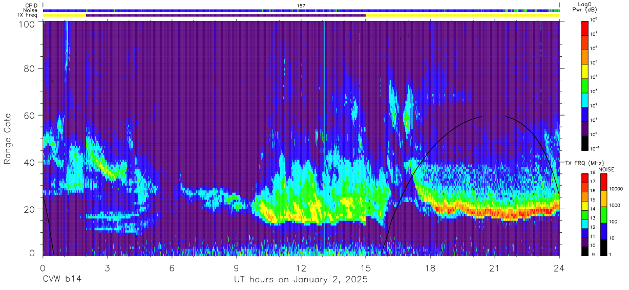The width and height of the screenshot is (629, 290).
Task: Select red top segment of TX FRQ legend
Action: point(586,179)
